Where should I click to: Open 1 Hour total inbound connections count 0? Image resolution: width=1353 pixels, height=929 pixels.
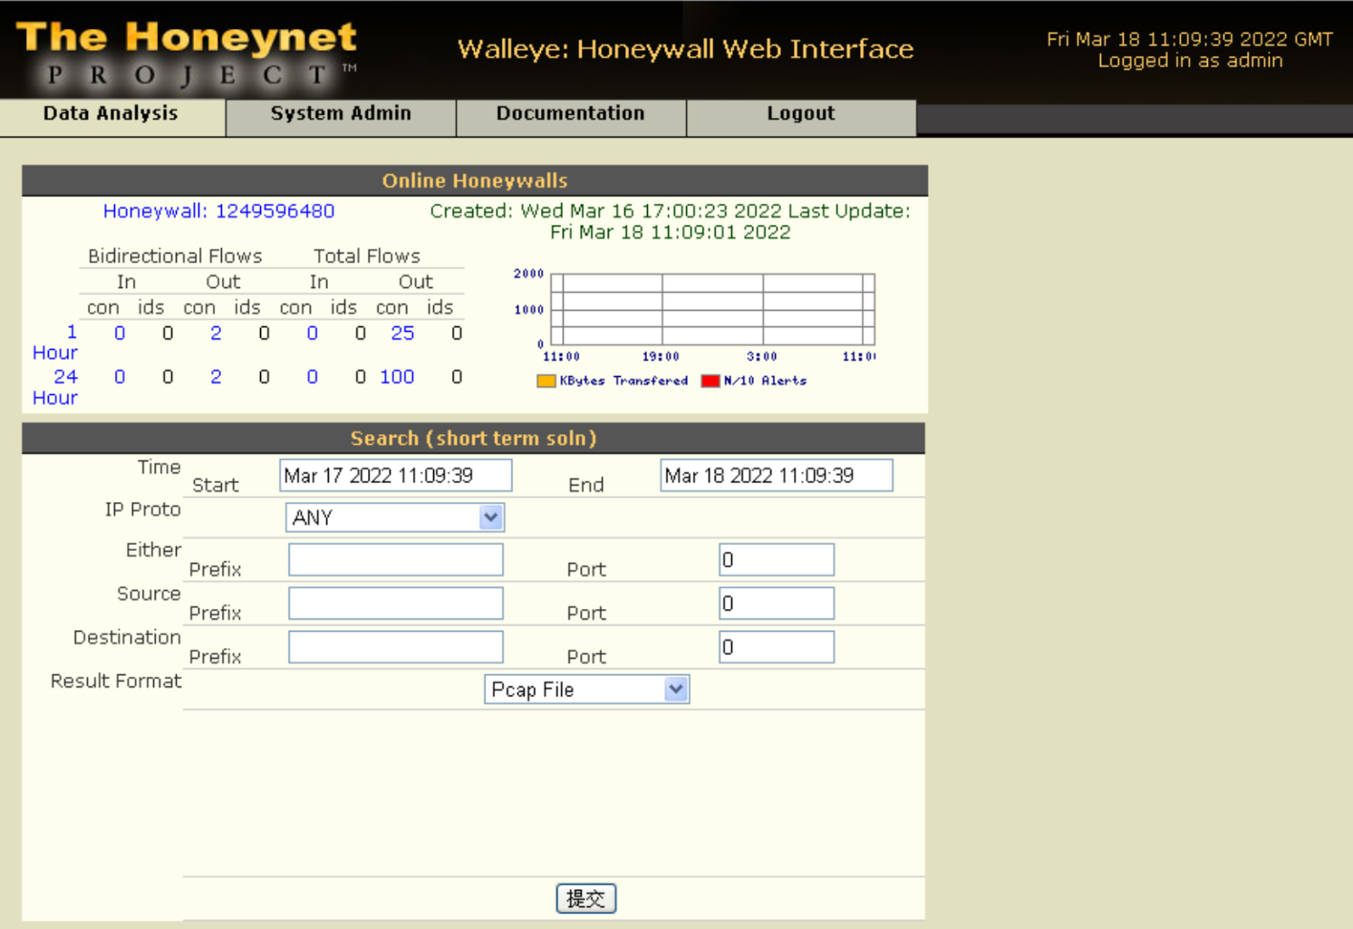(313, 334)
